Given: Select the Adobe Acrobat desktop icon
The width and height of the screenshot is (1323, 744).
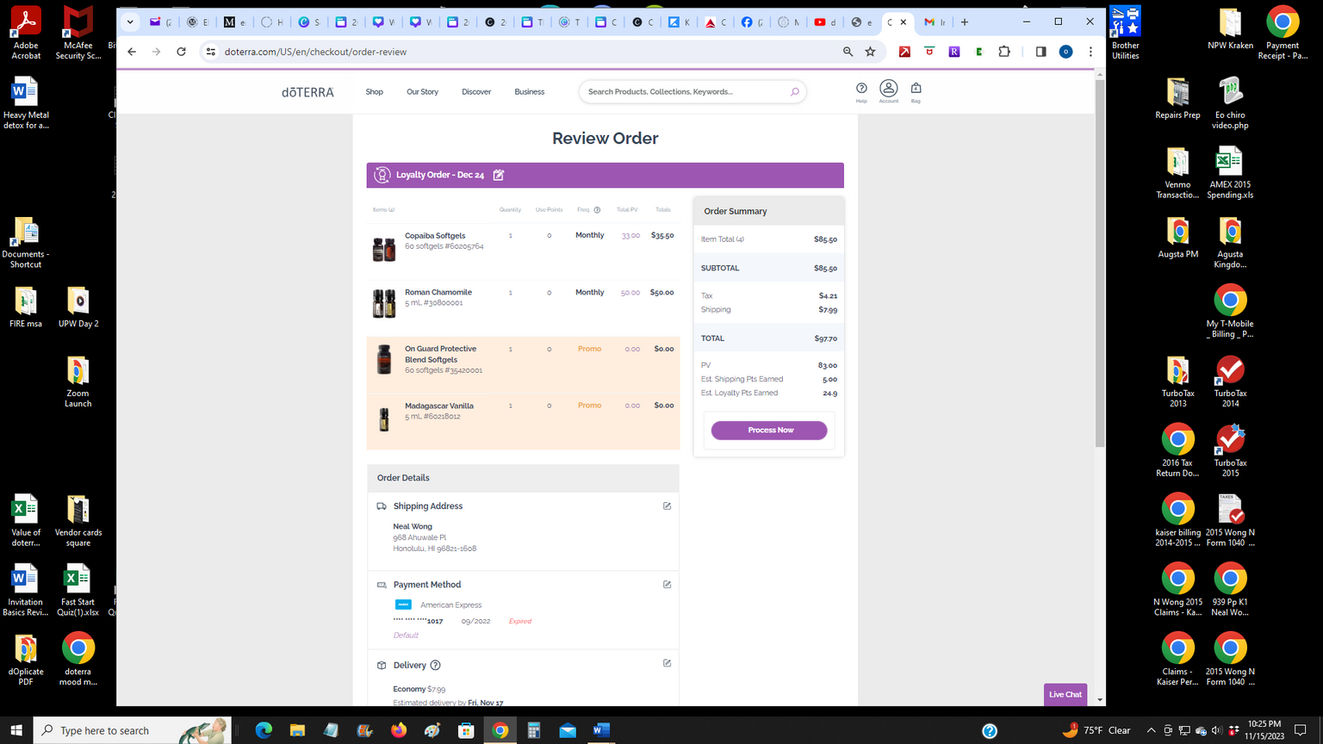Looking at the screenshot, I should (26, 34).
